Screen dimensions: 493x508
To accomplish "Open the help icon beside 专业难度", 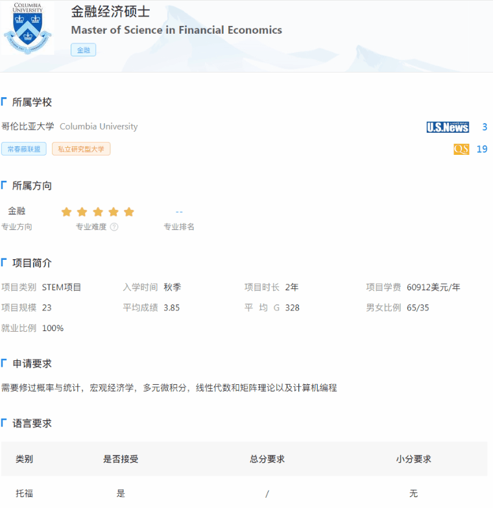I will [114, 227].
